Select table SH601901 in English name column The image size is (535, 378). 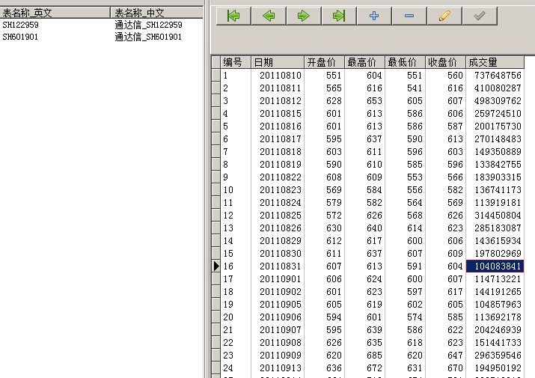20,37
